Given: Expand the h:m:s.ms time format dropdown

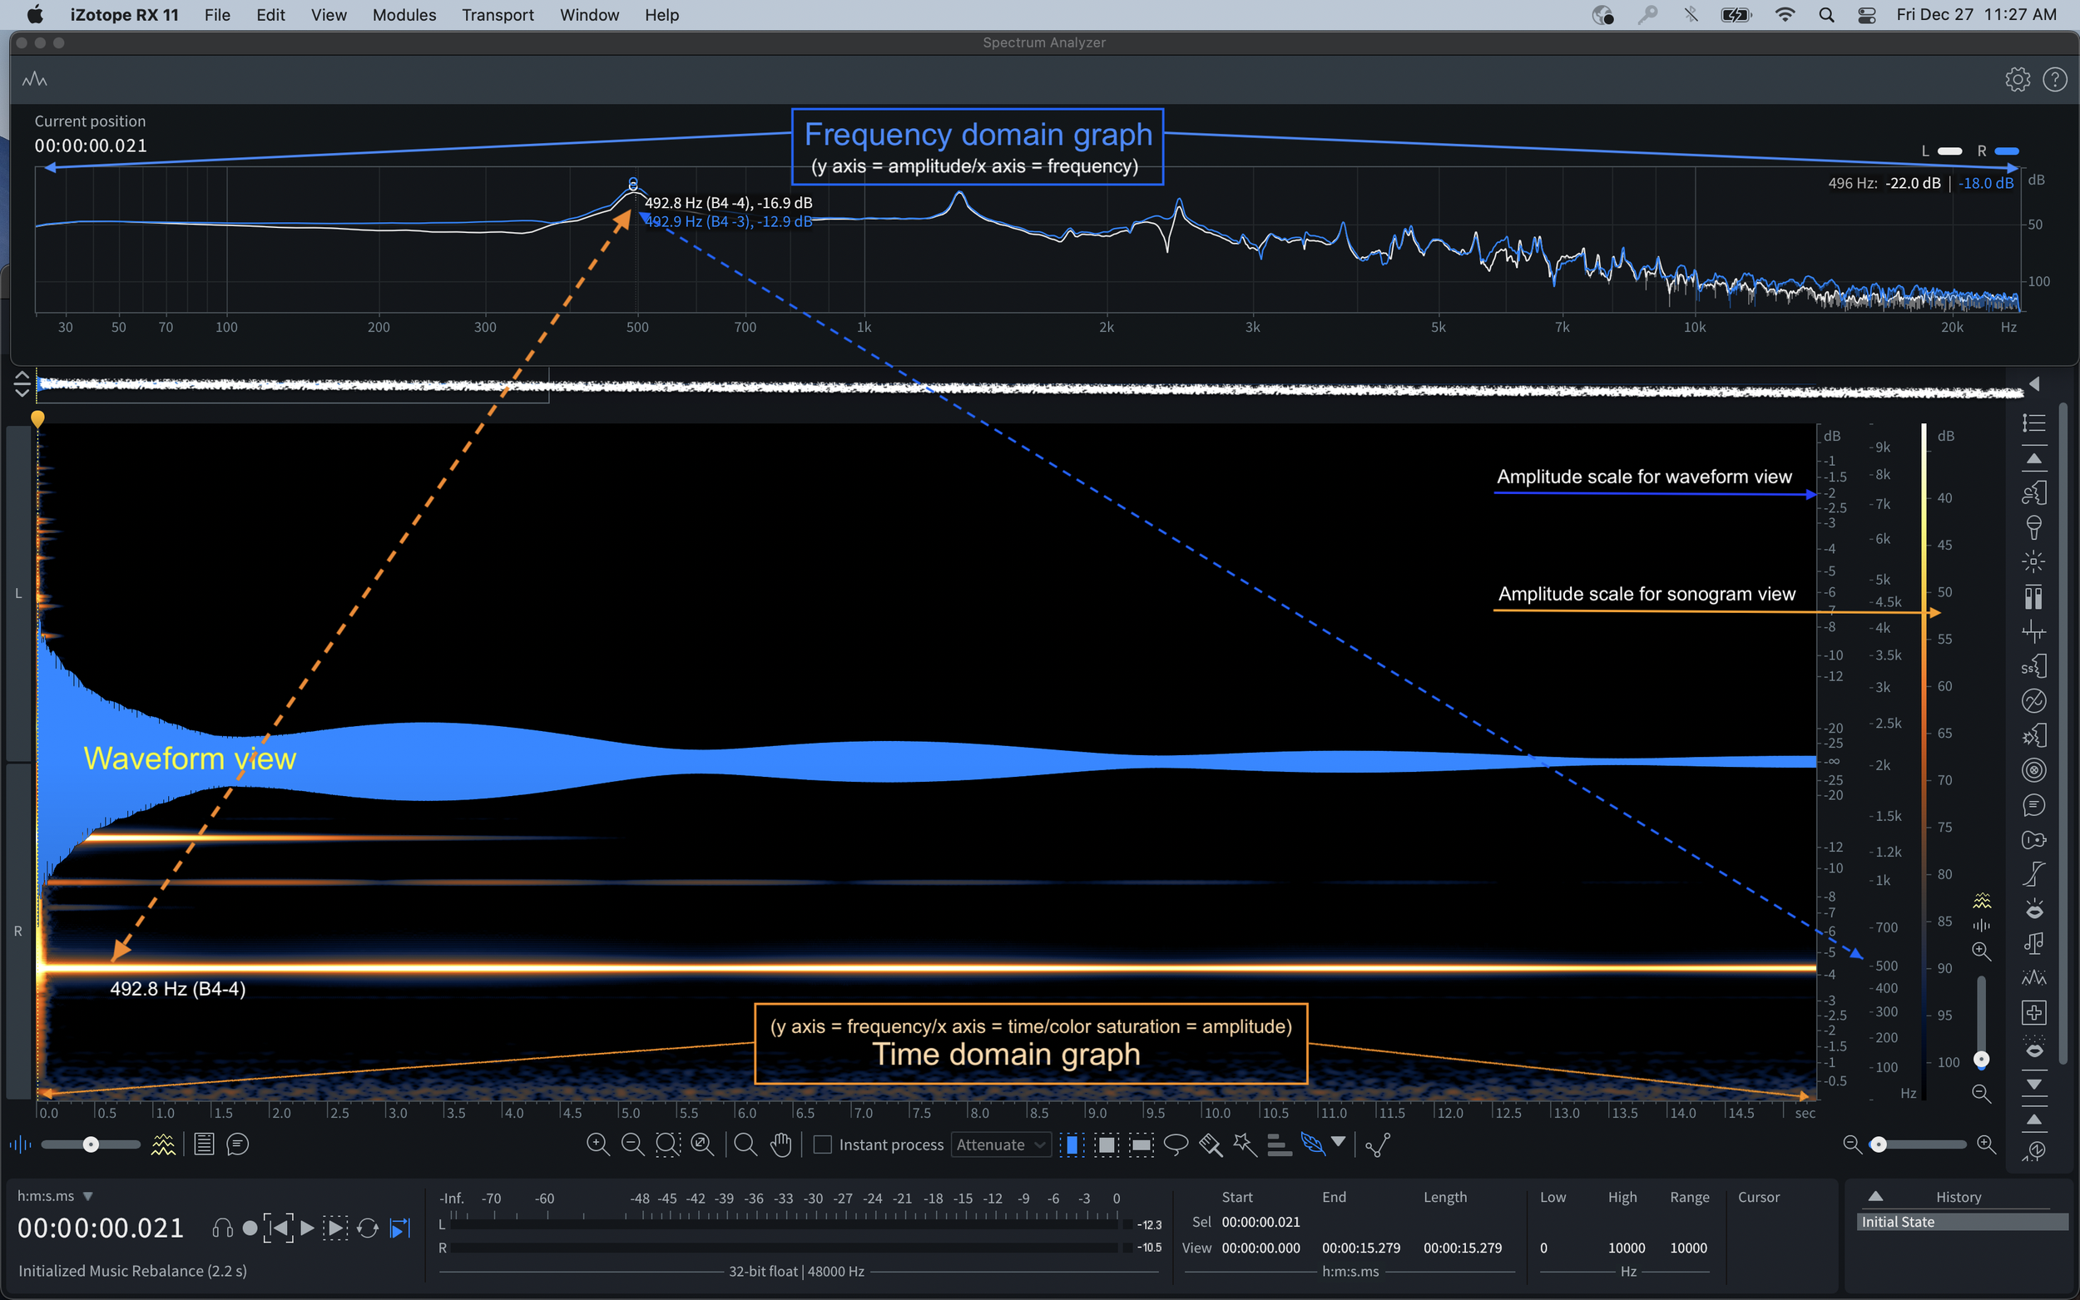Looking at the screenshot, I should pyautogui.click(x=87, y=1197).
